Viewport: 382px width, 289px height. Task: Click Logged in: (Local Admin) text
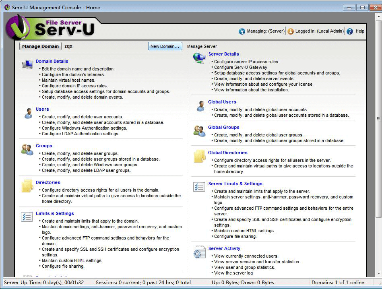point(319,31)
